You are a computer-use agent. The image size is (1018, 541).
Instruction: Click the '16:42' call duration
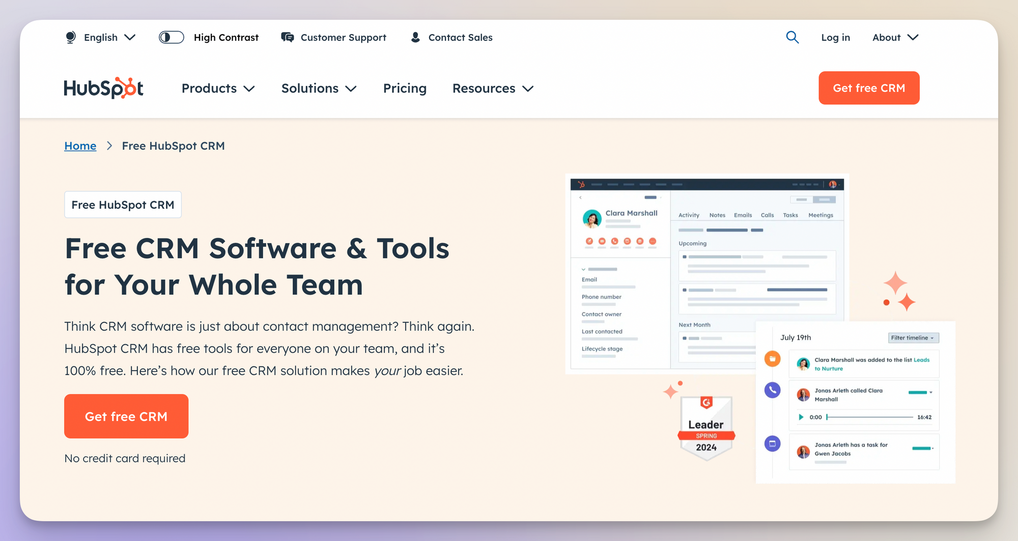(x=924, y=417)
